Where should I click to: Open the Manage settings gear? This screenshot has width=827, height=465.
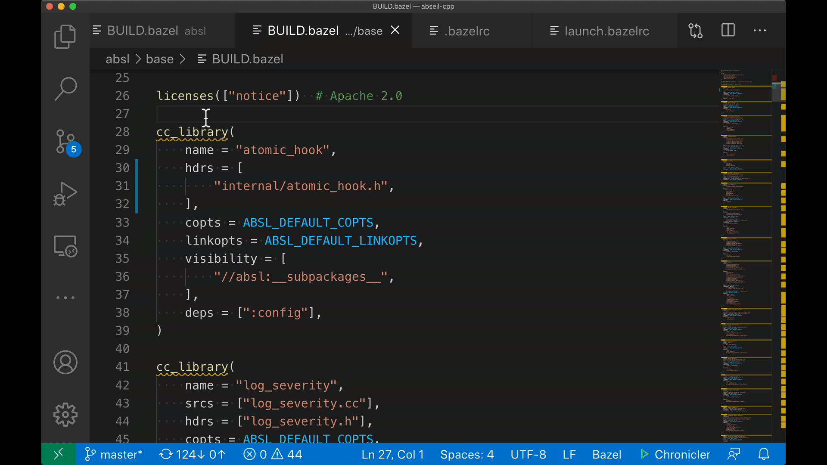[x=65, y=415]
